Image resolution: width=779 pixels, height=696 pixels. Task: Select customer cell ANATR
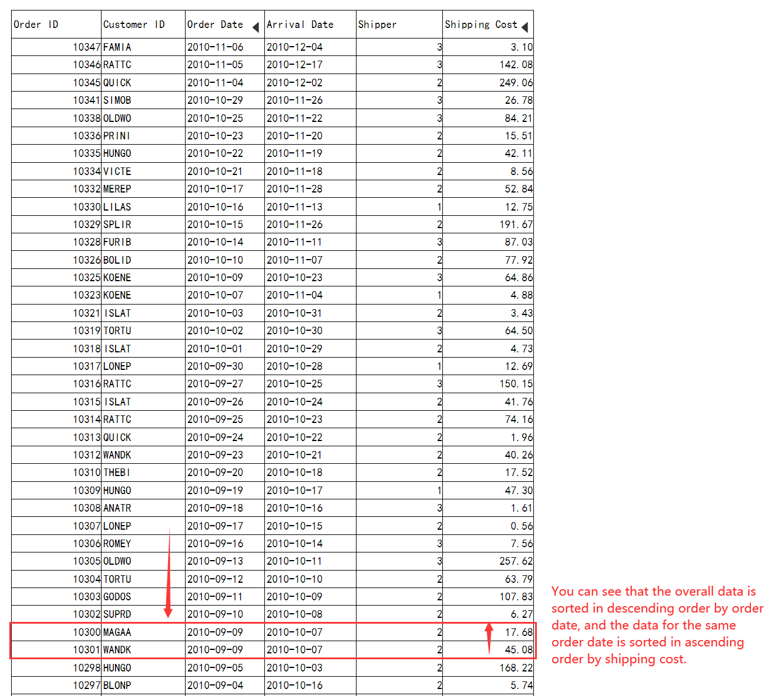coord(144,508)
